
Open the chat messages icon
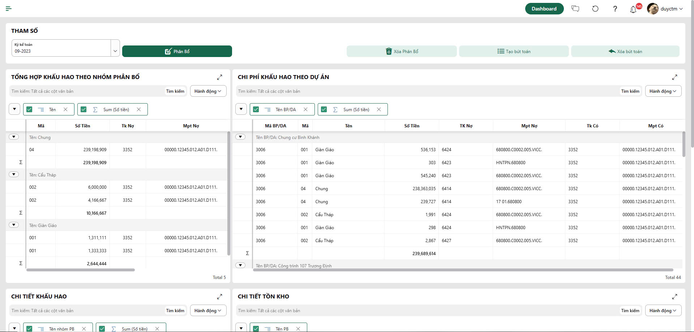(x=575, y=9)
